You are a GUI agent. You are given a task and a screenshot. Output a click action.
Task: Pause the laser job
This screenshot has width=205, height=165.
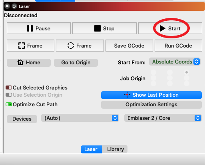pyautogui.click(x=39, y=28)
